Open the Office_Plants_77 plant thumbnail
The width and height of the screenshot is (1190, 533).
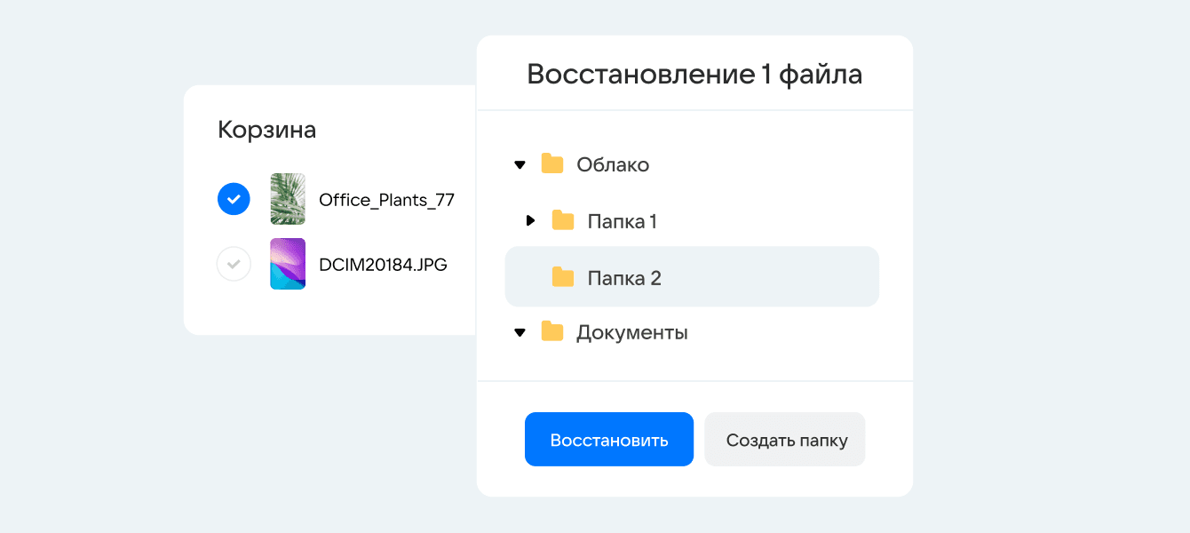click(288, 199)
